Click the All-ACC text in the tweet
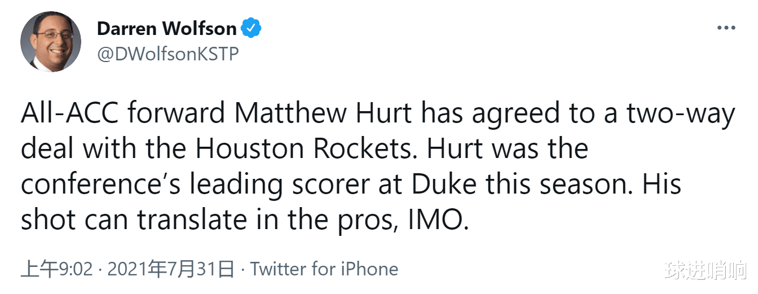This screenshot has width=758, height=294. [x=69, y=114]
